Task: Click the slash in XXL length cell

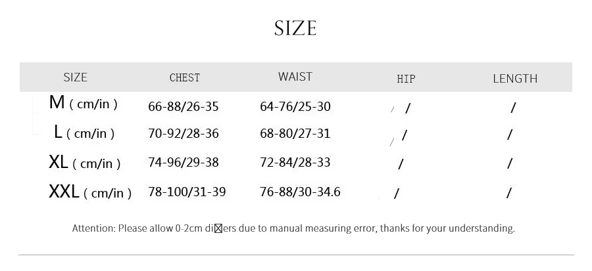Action: [x=509, y=193]
